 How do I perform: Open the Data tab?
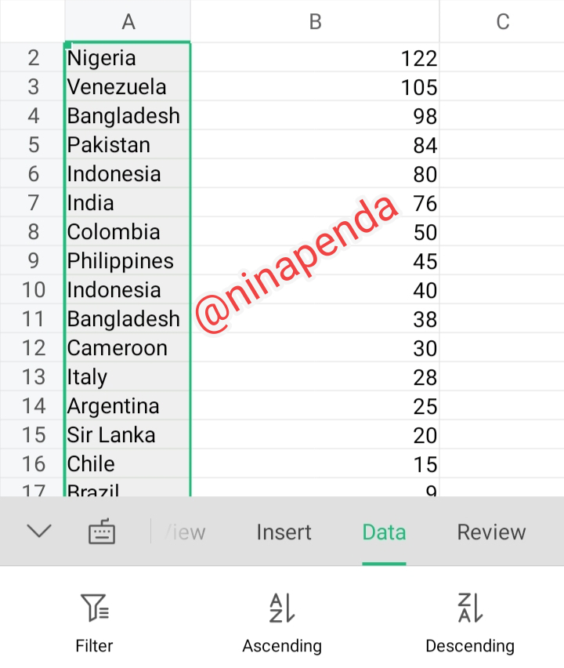pyautogui.click(x=384, y=532)
